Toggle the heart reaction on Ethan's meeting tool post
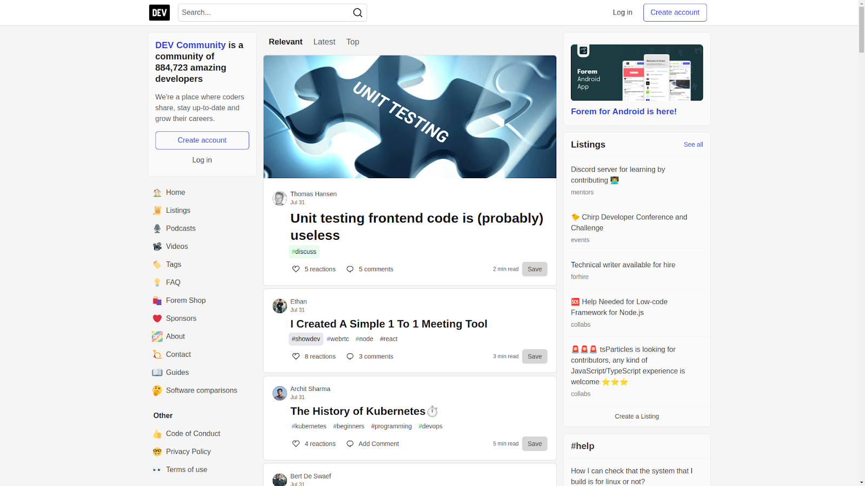 point(296,356)
